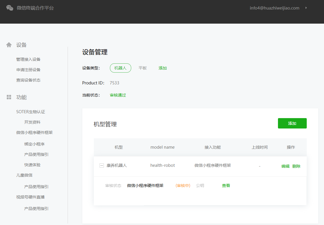Click the 微信小程序硬件框架 cell in 接入功能 column
Screen dimensions: 324x225
tap(213, 165)
